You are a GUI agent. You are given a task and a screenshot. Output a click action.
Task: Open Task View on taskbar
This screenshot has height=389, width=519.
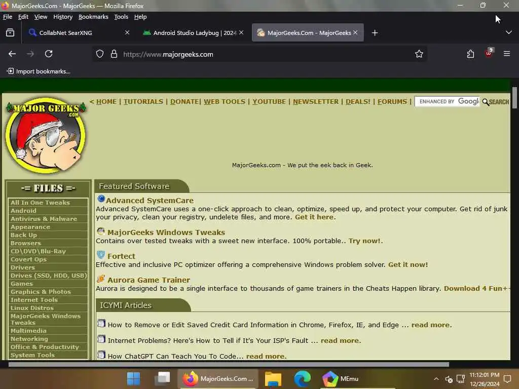162,379
